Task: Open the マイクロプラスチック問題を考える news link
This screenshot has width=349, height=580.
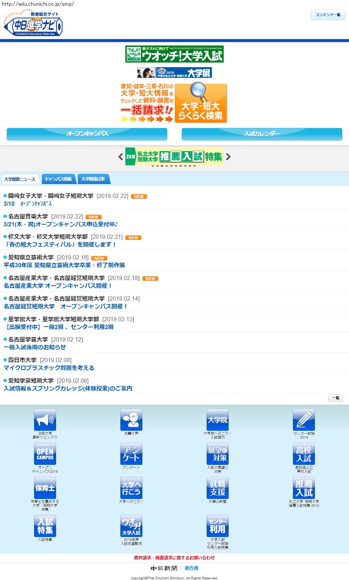Action: point(49,368)
